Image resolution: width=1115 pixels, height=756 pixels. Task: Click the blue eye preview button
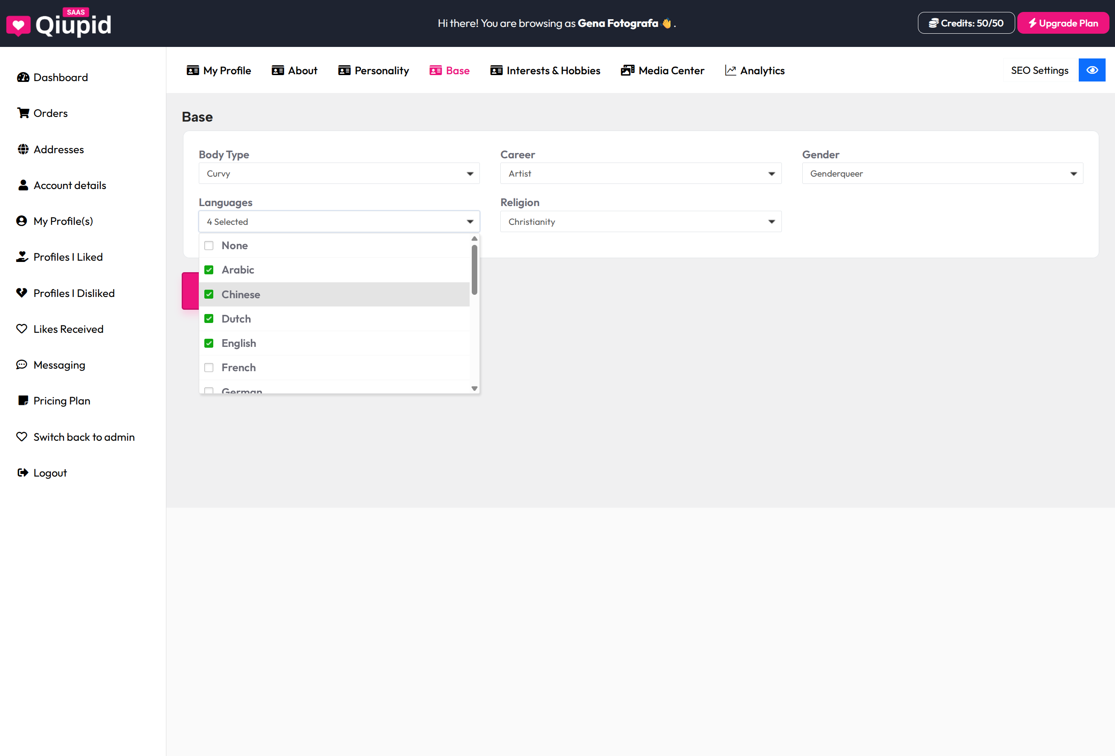click(x=1092, y=70)
